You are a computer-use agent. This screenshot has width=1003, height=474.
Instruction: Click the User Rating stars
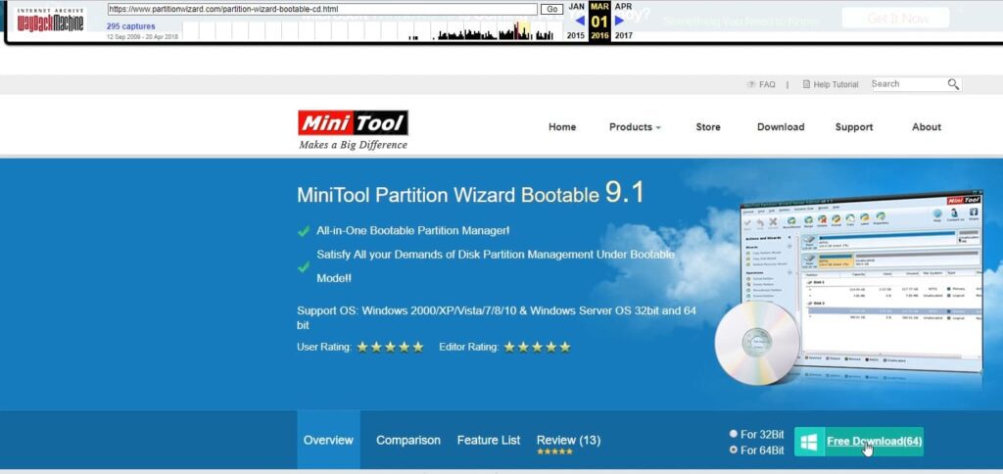point(390,348)
